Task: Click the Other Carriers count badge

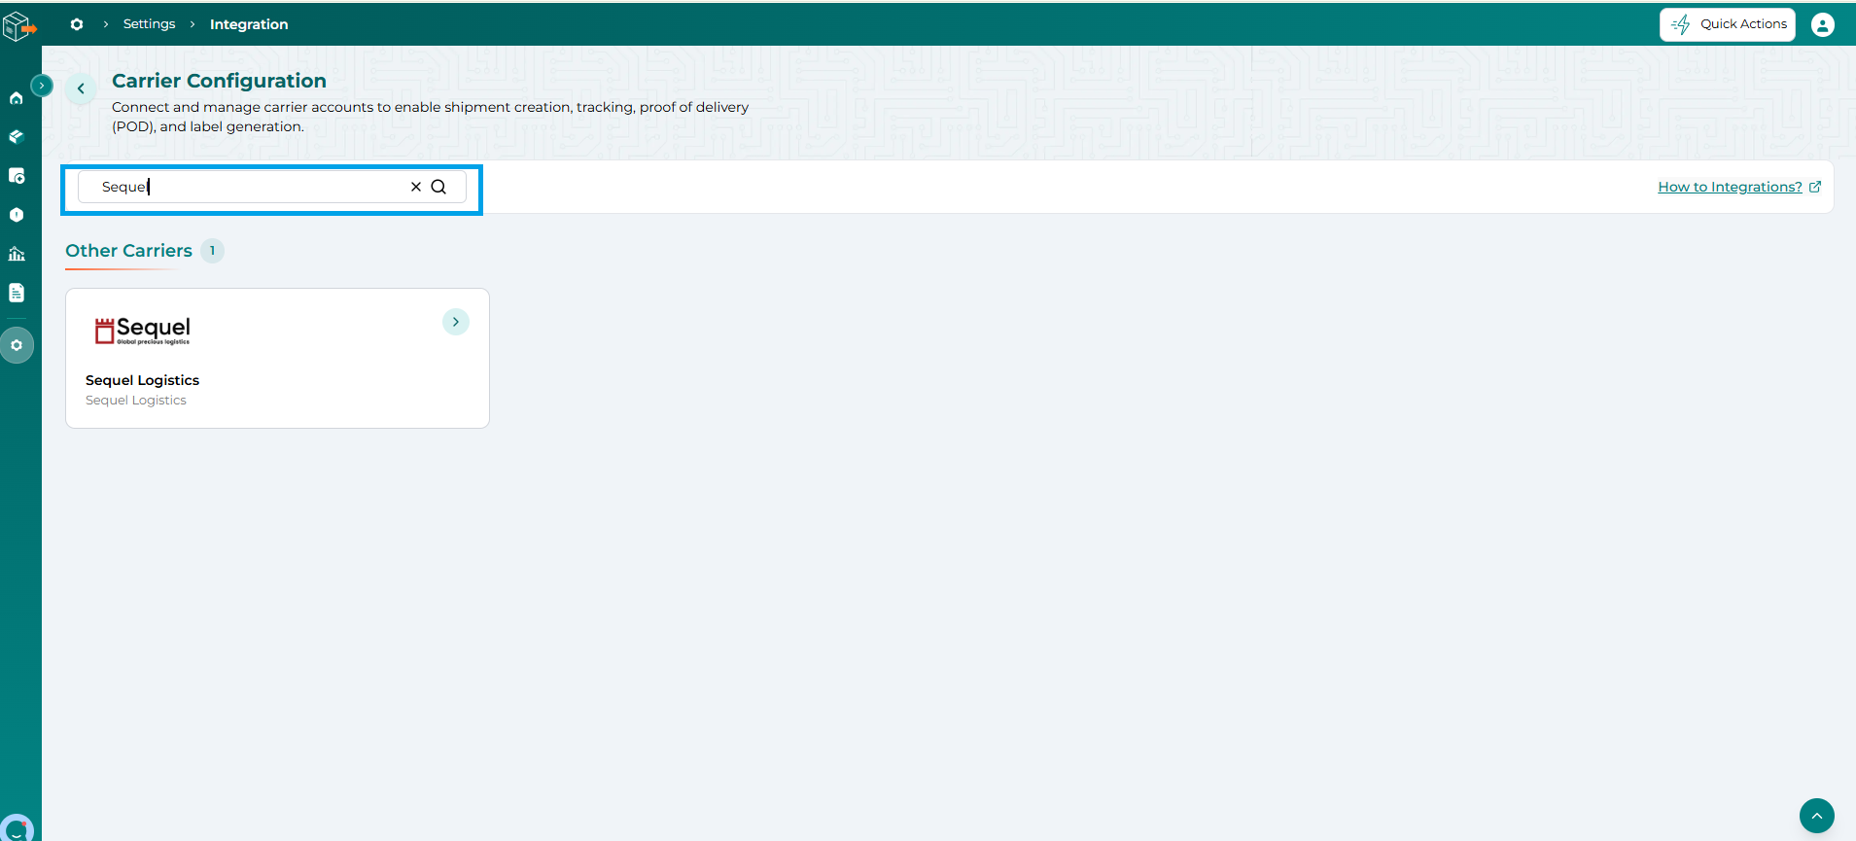Action: [x=213, y=251]
